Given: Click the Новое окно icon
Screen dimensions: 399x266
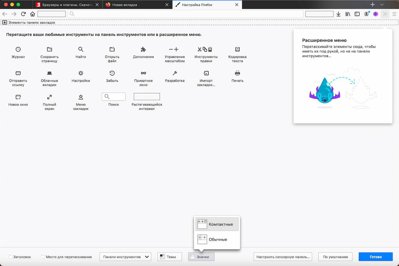Looking at the screenshot, I should [18, 97].
